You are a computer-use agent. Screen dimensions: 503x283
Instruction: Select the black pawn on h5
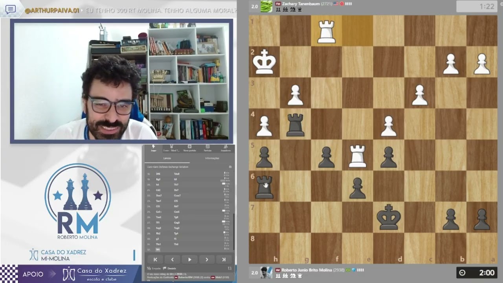click(264, 157)
